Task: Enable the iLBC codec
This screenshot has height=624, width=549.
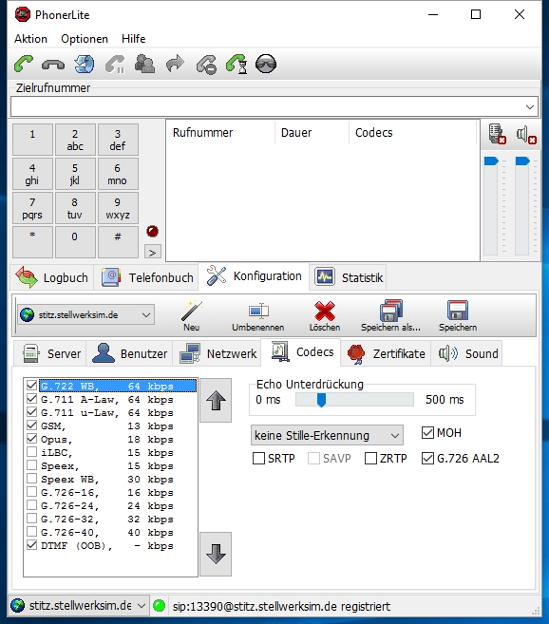Action: 32,452
